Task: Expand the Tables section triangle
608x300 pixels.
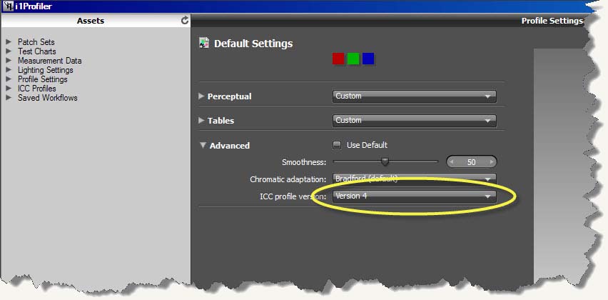Action: pos(201,120)
